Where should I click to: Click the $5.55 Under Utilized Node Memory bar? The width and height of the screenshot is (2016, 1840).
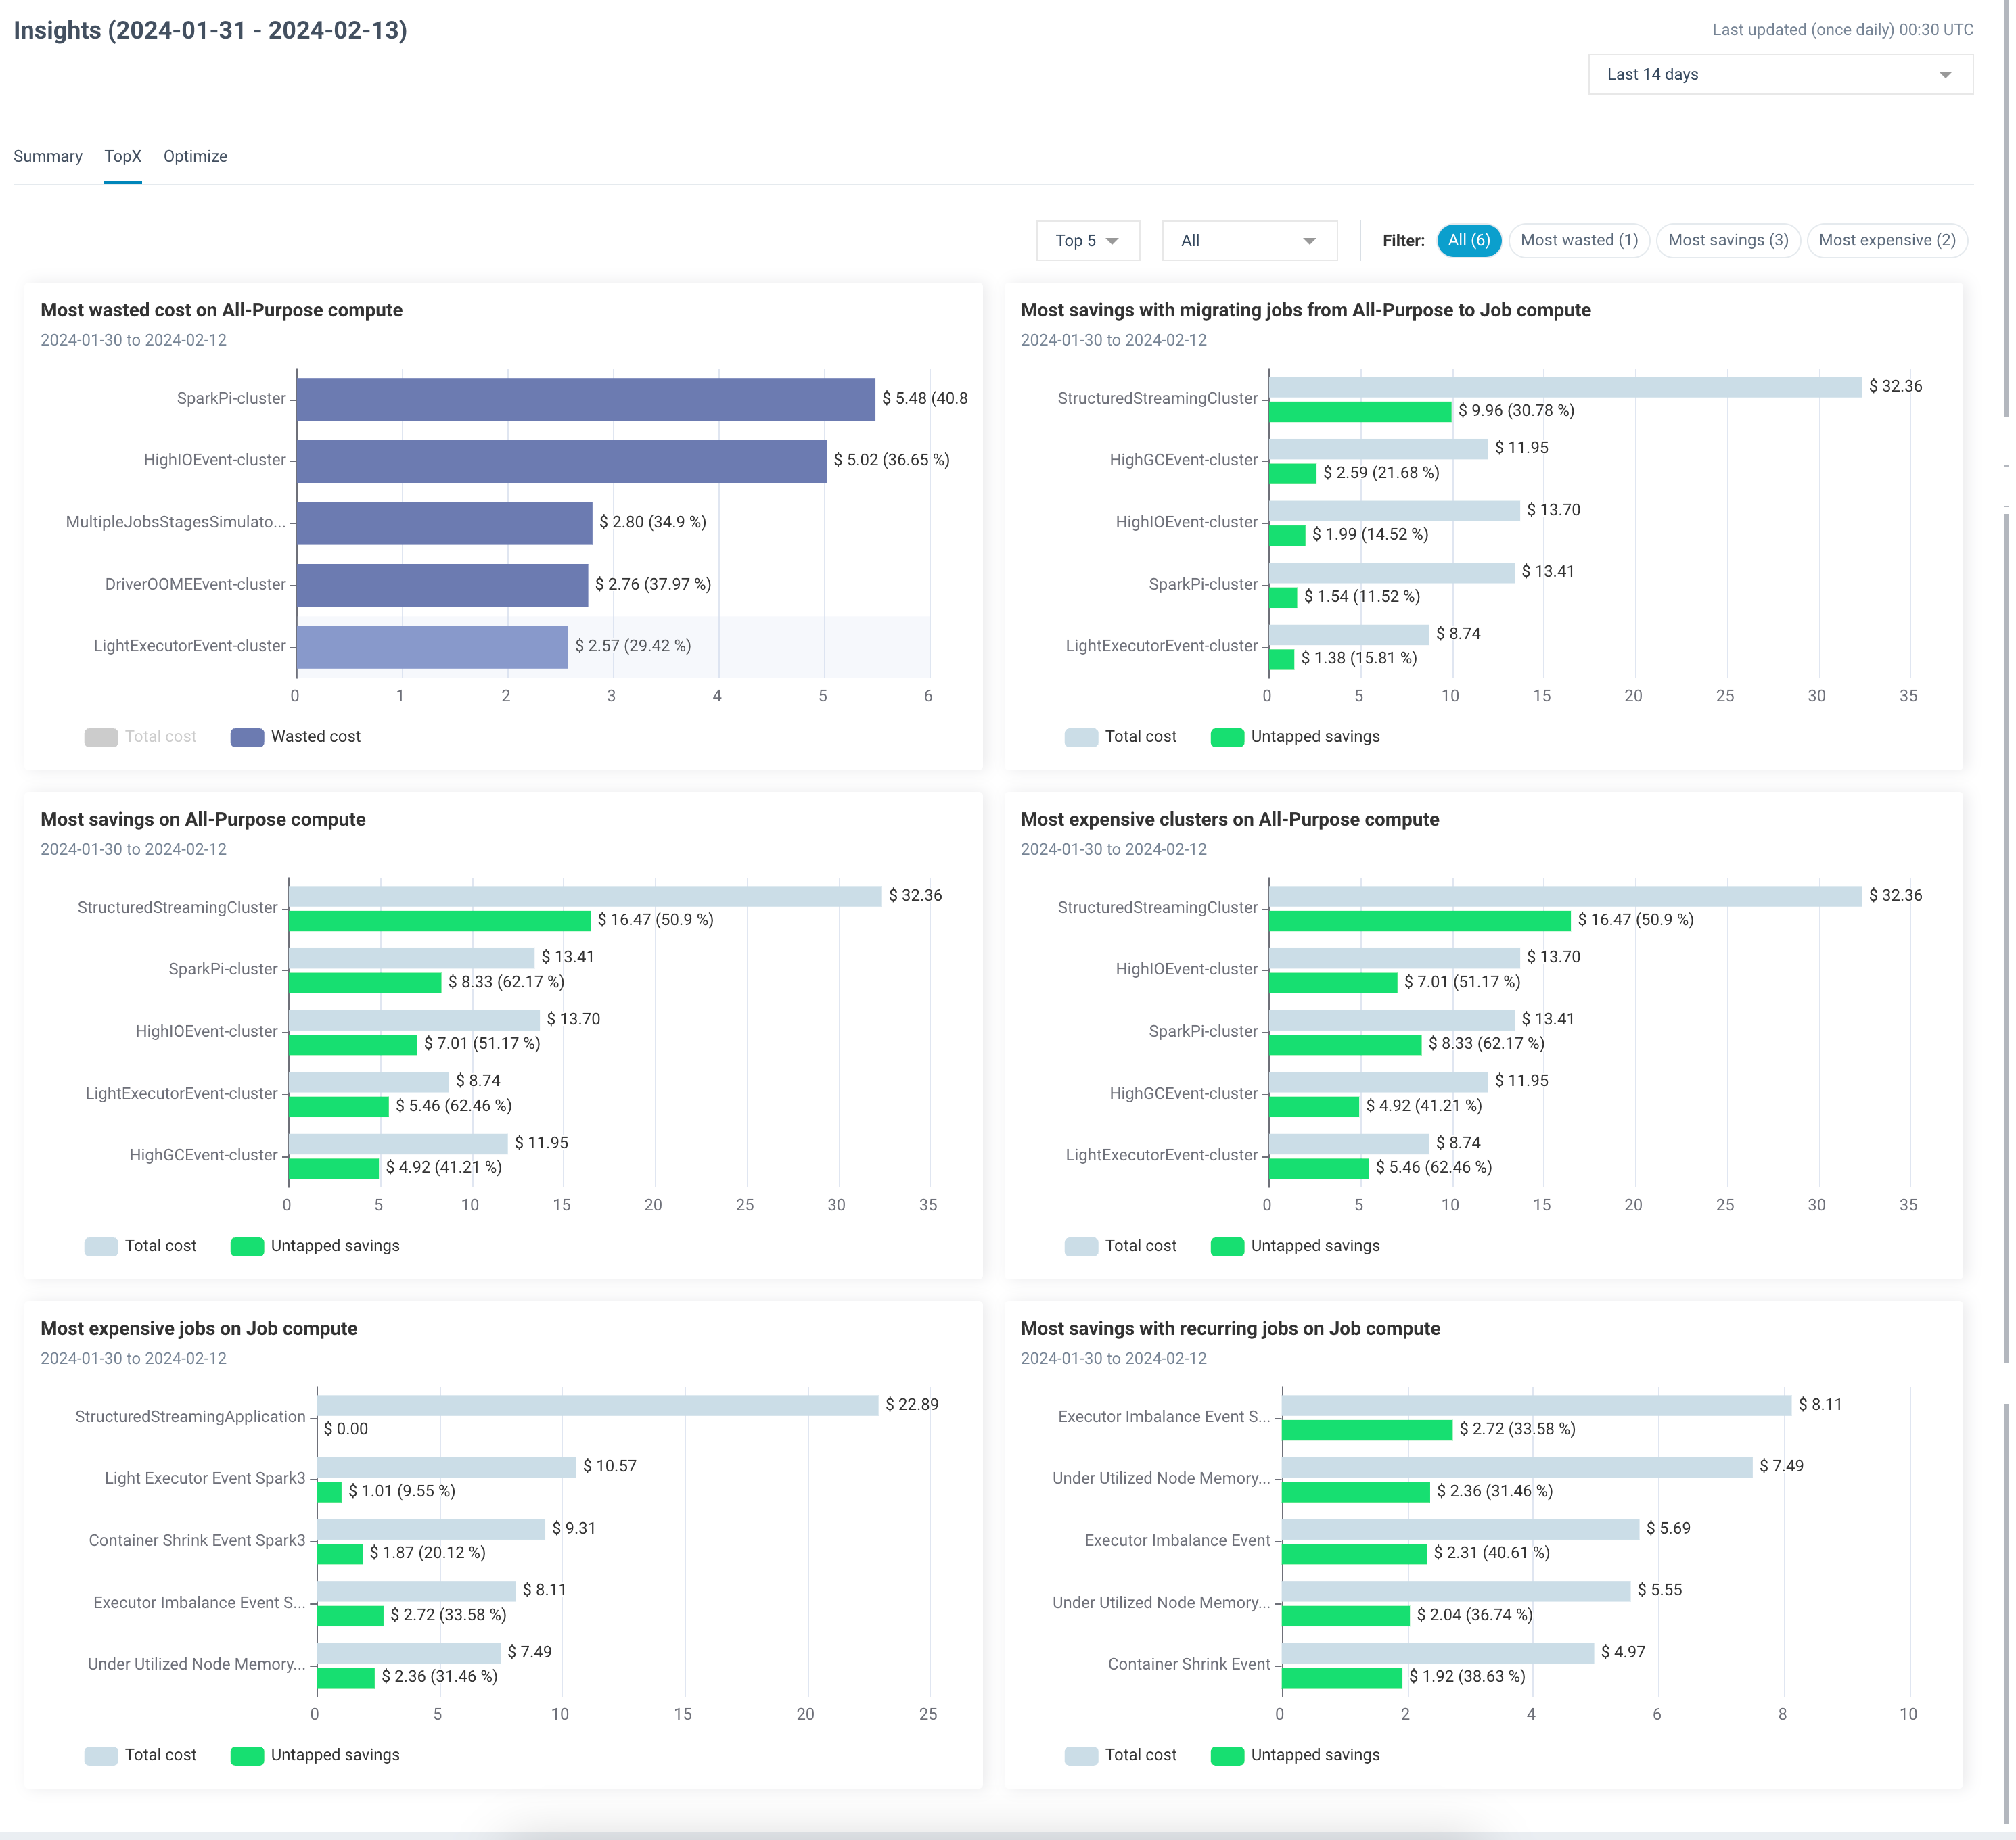pyautogui.click(x=1456, y=1591)
